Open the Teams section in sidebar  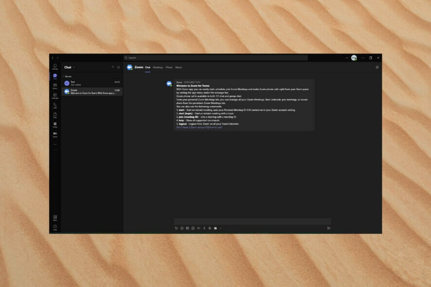coord(55,86)
